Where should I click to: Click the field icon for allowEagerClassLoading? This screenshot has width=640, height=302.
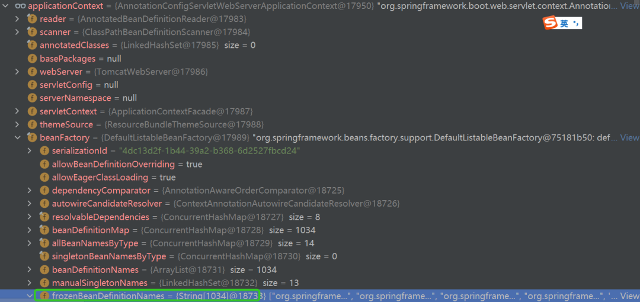(44, 178)
